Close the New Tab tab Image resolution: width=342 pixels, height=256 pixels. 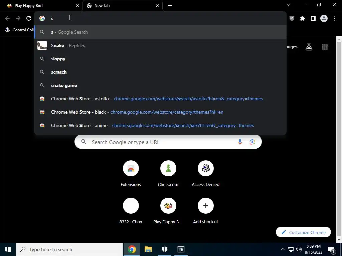click(157, 6)
